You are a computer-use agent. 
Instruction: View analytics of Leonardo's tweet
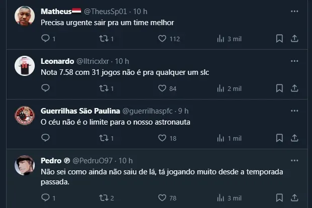[220, 88]
